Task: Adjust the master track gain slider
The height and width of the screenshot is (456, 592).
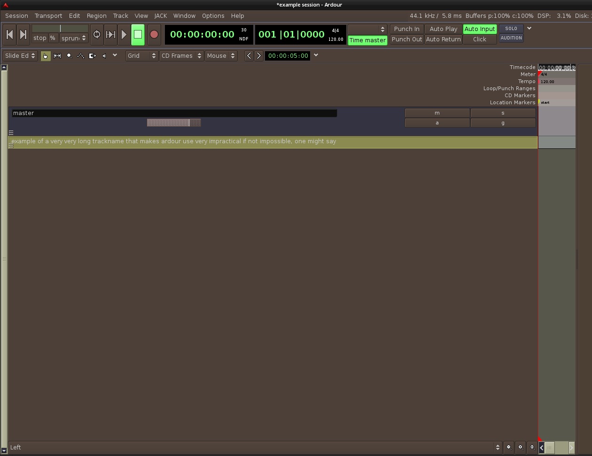Action: 174,123
